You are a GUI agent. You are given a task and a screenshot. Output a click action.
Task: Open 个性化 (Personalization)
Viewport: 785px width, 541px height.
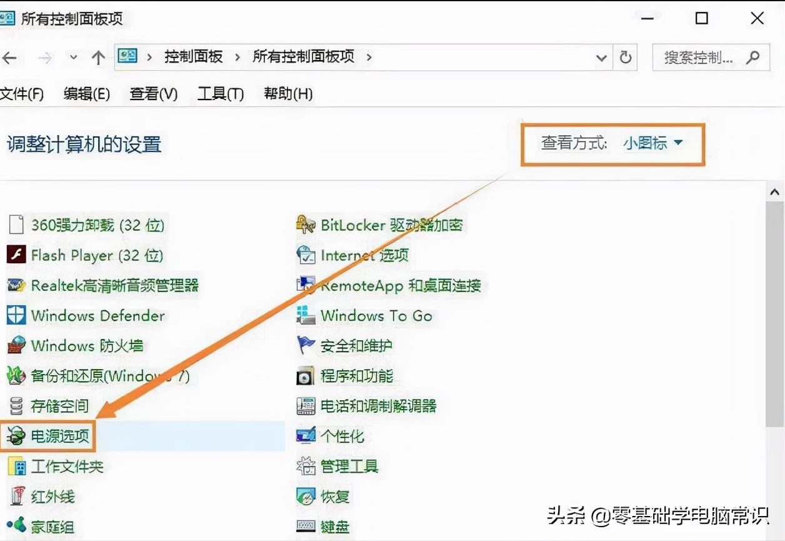[344, 436]
